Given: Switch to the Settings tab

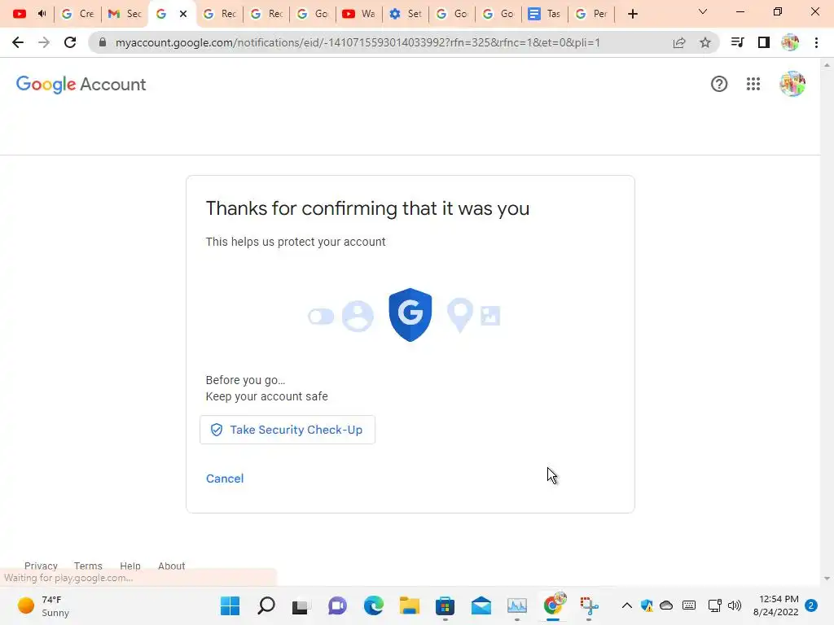Looking at the screenshot, I should coord(406,14).
